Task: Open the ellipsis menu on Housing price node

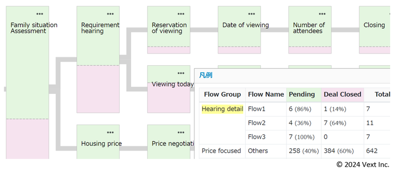Action: (x=110, y=132)
